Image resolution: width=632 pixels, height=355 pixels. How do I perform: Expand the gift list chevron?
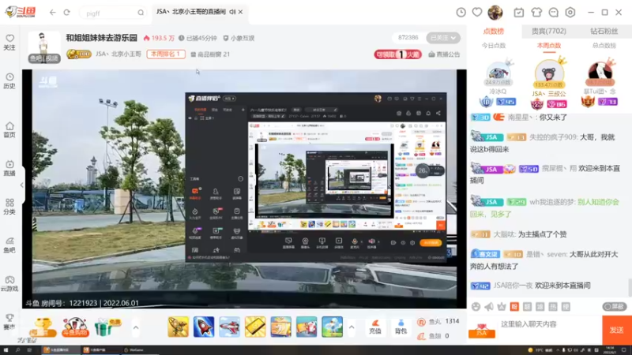point(352,327)
